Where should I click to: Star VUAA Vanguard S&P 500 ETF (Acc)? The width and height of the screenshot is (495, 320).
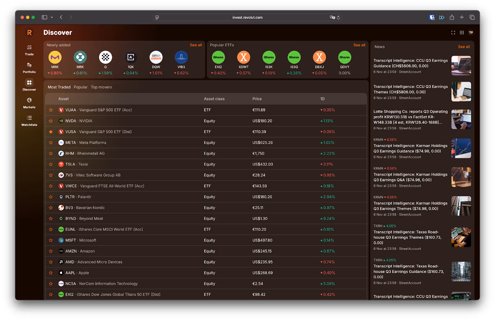51,110
